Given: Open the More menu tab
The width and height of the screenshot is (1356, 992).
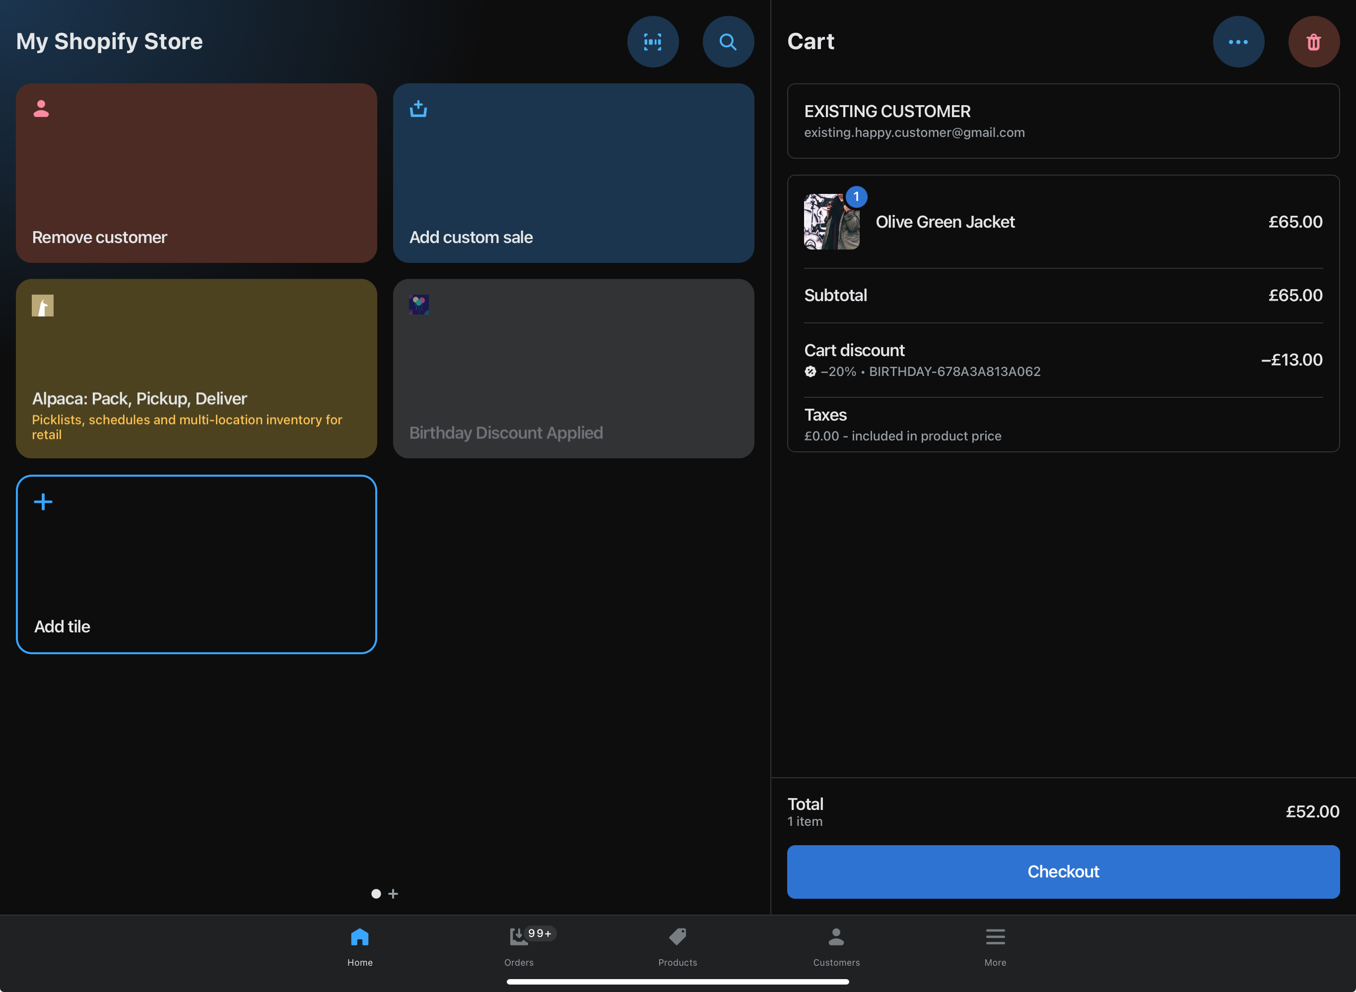Looking at the screenshot, I should 995,946.
